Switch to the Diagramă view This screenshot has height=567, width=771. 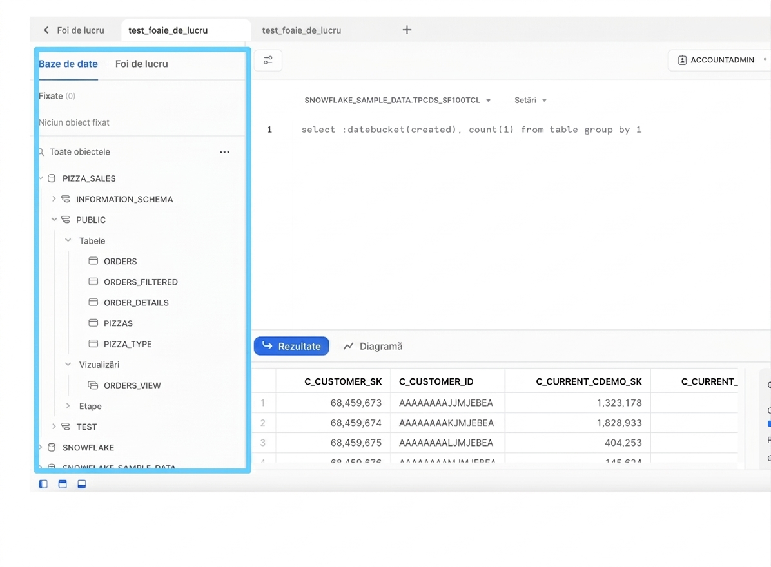click(x=373, y=346)
